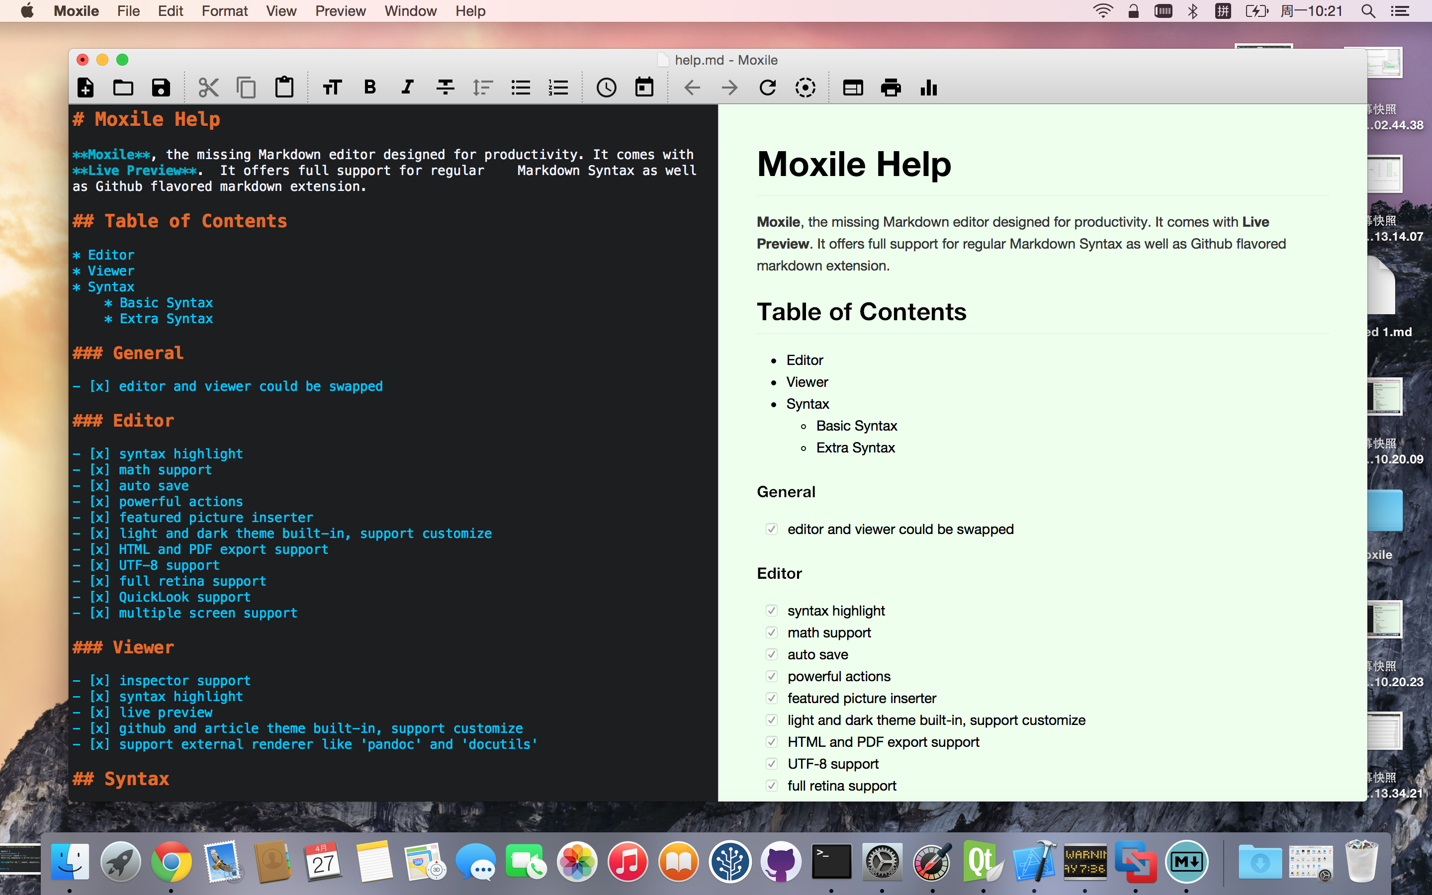Open Spotlight search in menu bar
This screenshot has width=1432, height=895.
click(x=1368, y=10)
